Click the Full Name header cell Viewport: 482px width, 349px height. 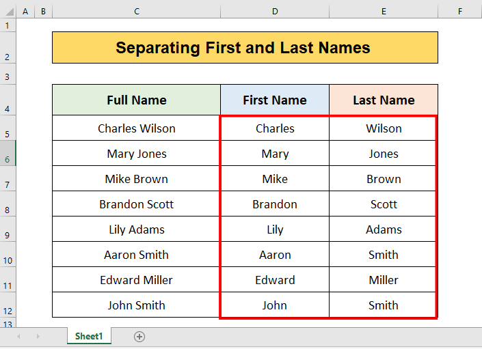[137, 100]
